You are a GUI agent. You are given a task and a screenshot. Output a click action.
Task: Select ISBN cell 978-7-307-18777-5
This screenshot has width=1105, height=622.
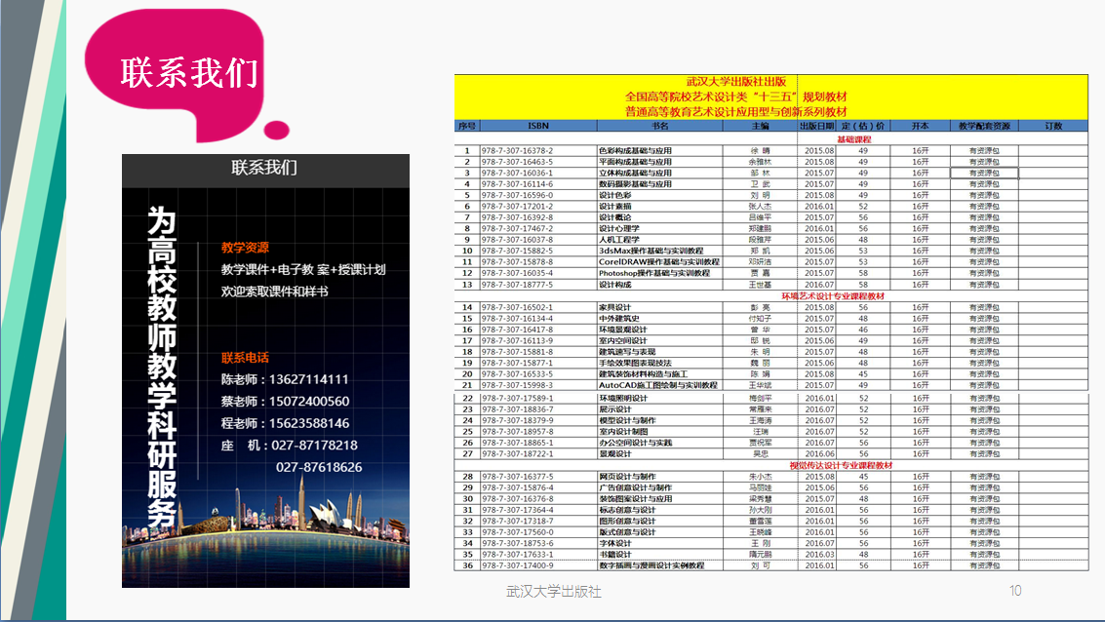[x=538, y=285]
